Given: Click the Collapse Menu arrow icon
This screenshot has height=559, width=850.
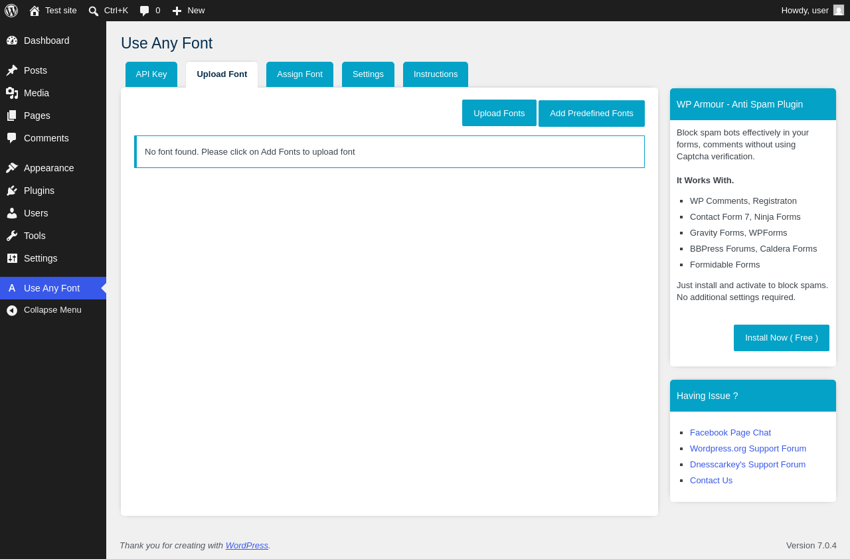Looking at the screenshot, I should click(x=12, y=310).
